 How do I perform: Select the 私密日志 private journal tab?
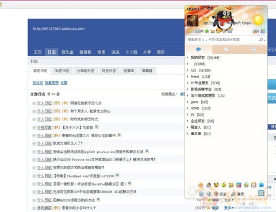click(x=62, y=70)
